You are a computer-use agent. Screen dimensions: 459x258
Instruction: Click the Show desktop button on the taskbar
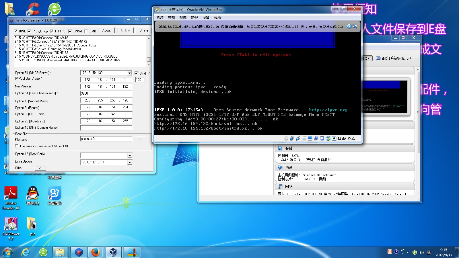(x=457, y=252)
